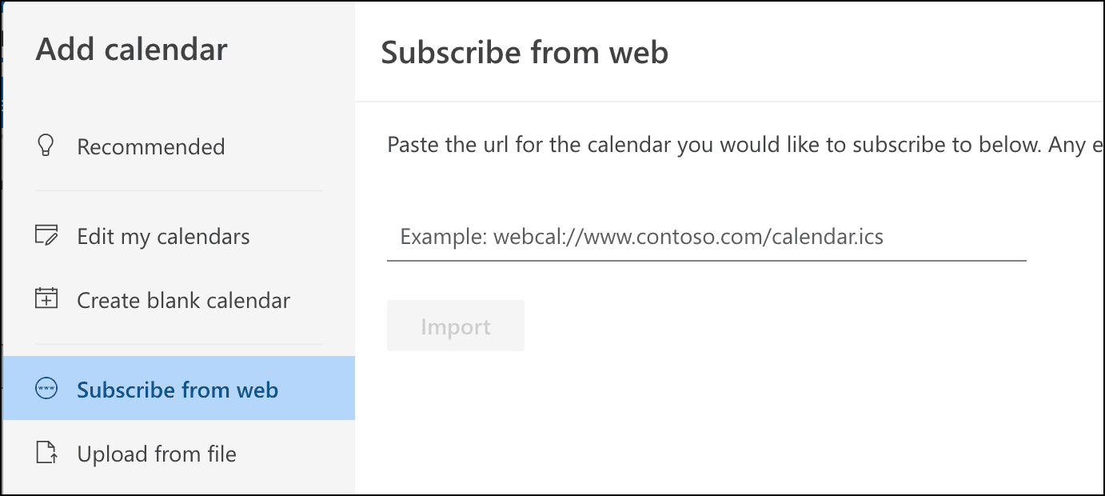
Task: Switch to Upload from file
Action: 157,454
